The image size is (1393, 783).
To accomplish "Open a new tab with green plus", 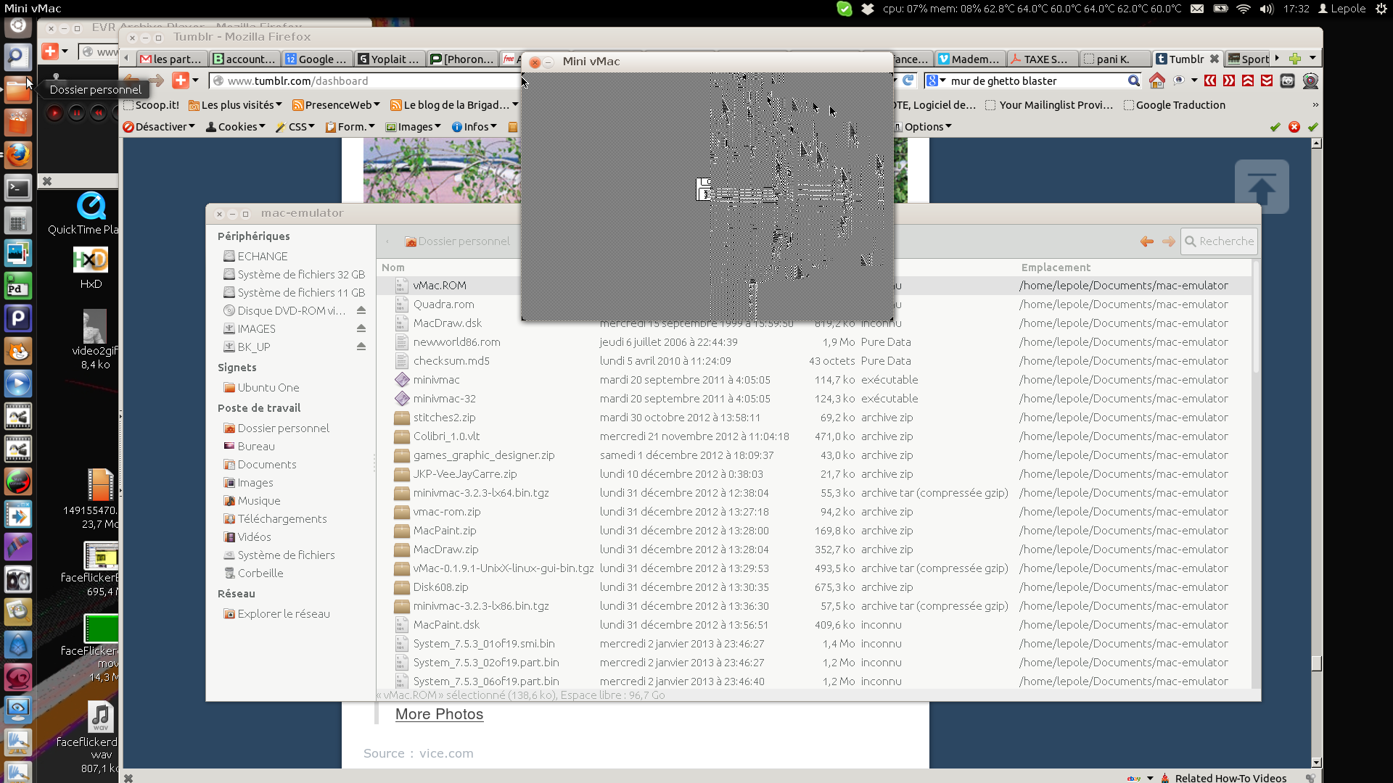I will coord(1295,59).
